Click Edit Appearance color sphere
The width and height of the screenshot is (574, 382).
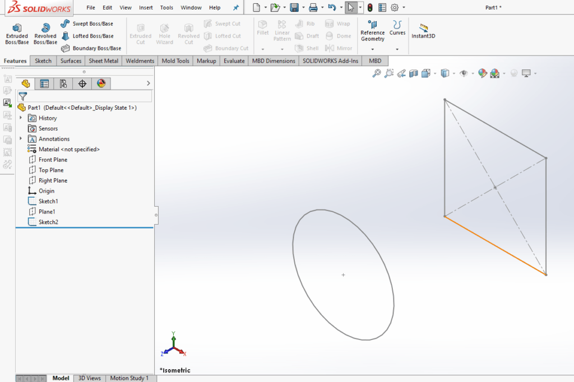pyautogui.click(x=483, y=73)
